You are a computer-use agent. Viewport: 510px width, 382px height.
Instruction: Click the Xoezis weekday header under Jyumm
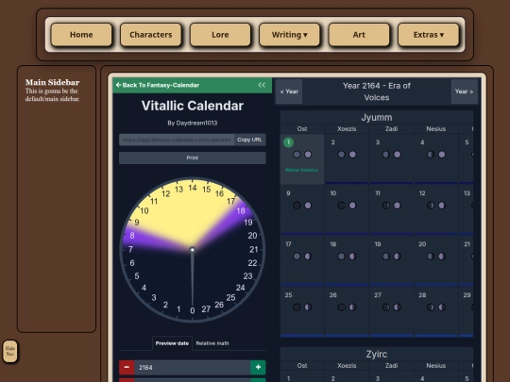point(347,129)
